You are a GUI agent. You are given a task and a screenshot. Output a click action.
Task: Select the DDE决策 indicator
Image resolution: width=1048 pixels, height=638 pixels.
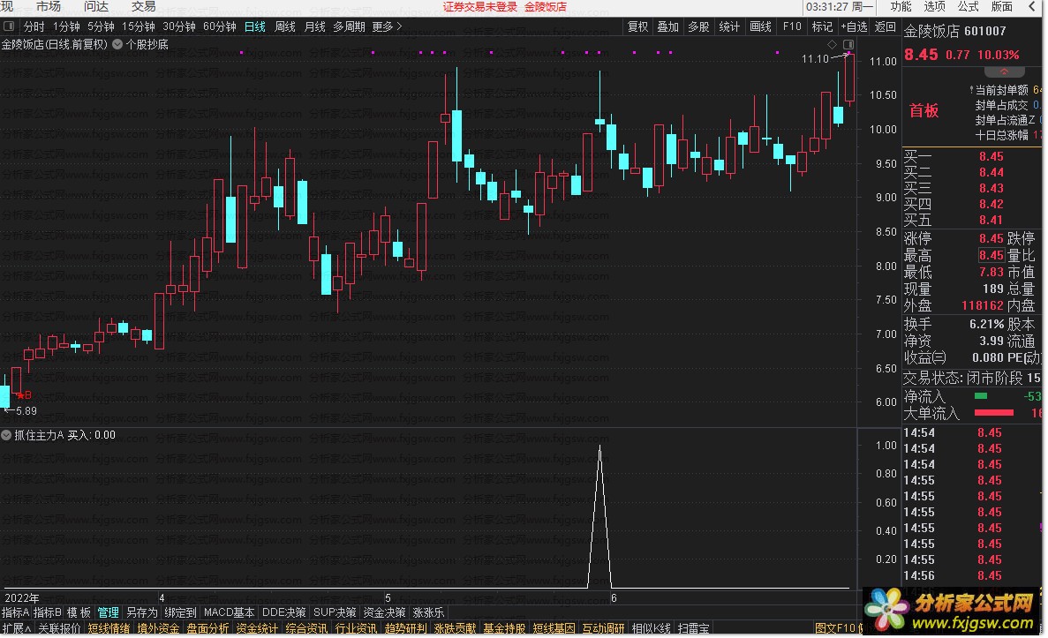click(x=284, y=612)
